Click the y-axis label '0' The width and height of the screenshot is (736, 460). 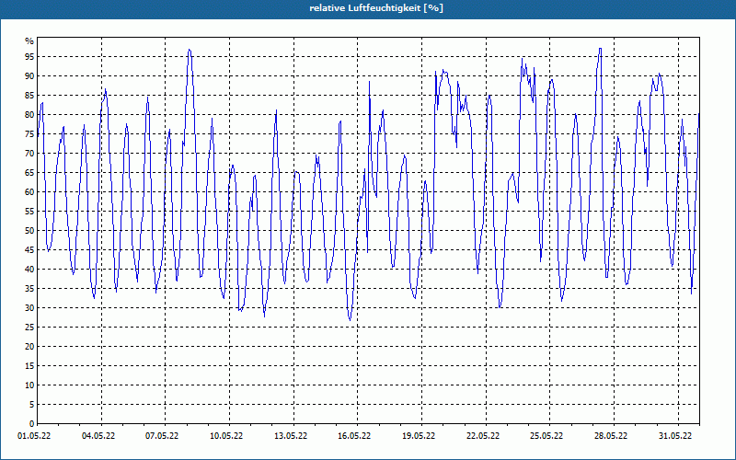32,424
